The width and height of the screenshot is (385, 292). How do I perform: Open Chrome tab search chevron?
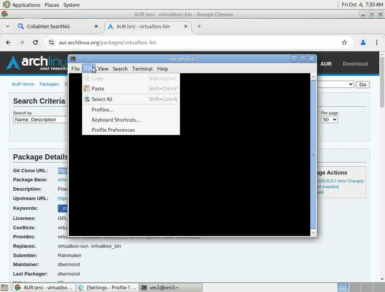tap(8, 26)
